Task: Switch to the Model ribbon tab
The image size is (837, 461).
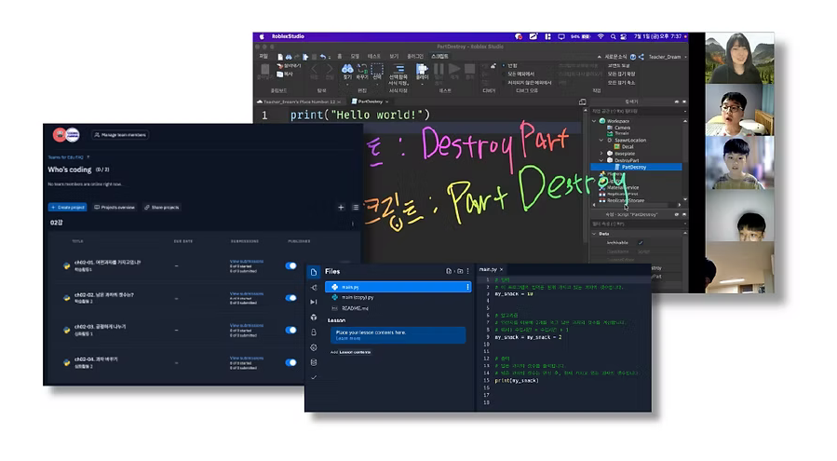Action: coord(355,56)
